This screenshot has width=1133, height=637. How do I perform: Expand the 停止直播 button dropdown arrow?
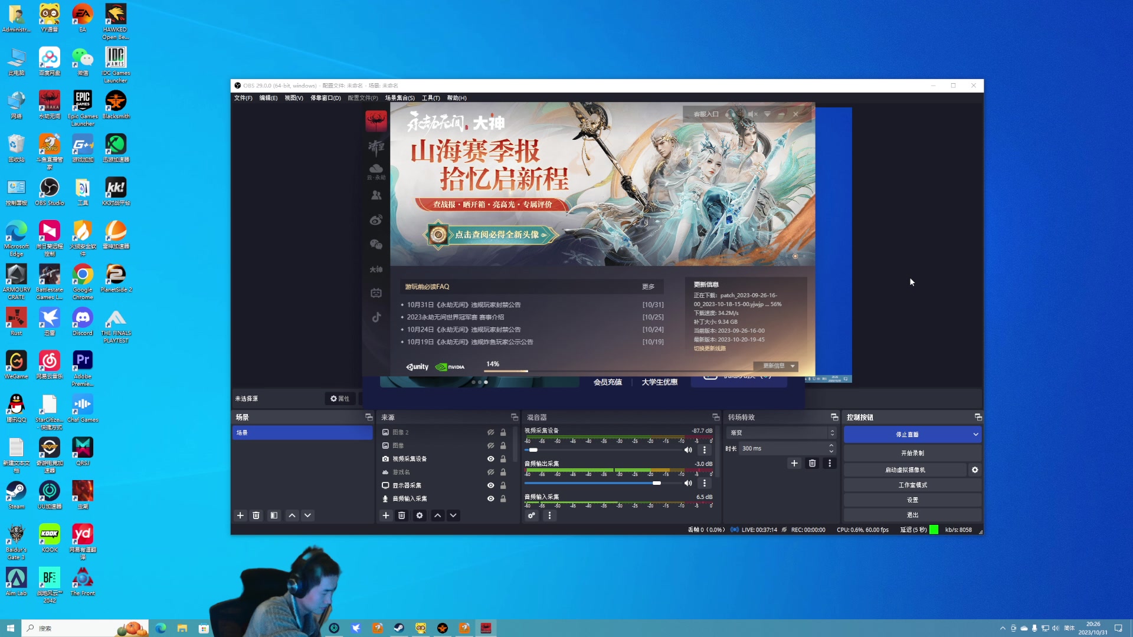pos(975,435)
